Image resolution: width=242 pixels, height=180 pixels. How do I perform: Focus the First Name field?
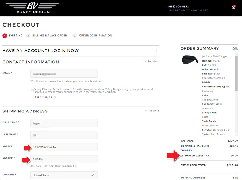(x=64, y=123)
